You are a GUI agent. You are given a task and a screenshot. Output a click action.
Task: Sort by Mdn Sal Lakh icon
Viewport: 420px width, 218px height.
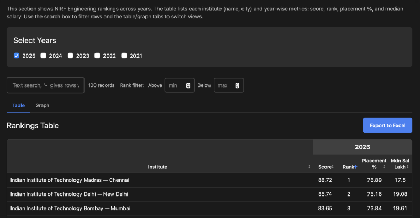click(408, 167)
